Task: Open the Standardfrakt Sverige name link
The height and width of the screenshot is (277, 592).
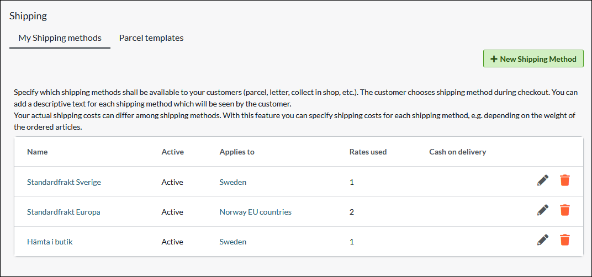Action: coord(64,182)
